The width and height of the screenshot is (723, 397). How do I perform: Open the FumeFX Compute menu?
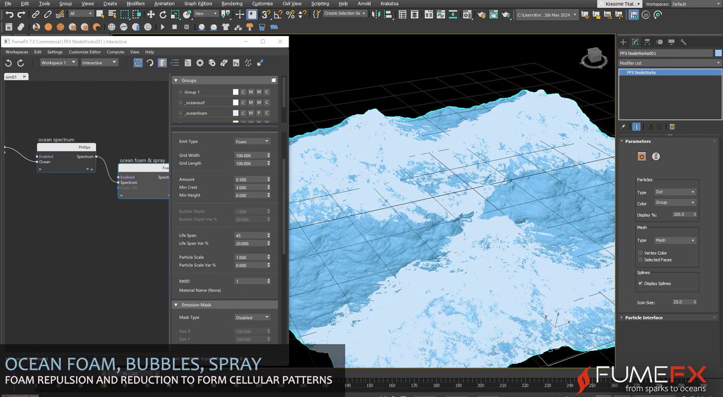click(x=116, y=52)
